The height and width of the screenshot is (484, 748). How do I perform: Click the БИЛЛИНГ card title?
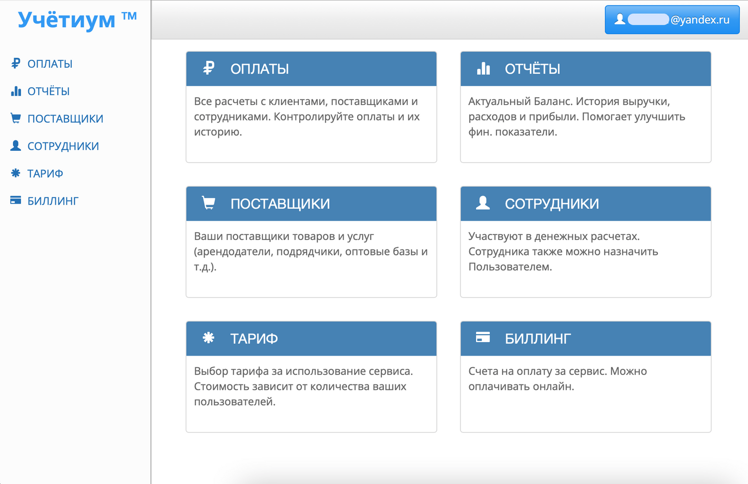tap(538, 339)
